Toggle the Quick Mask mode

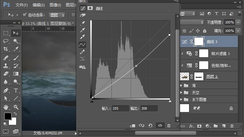tap(6, 131)
